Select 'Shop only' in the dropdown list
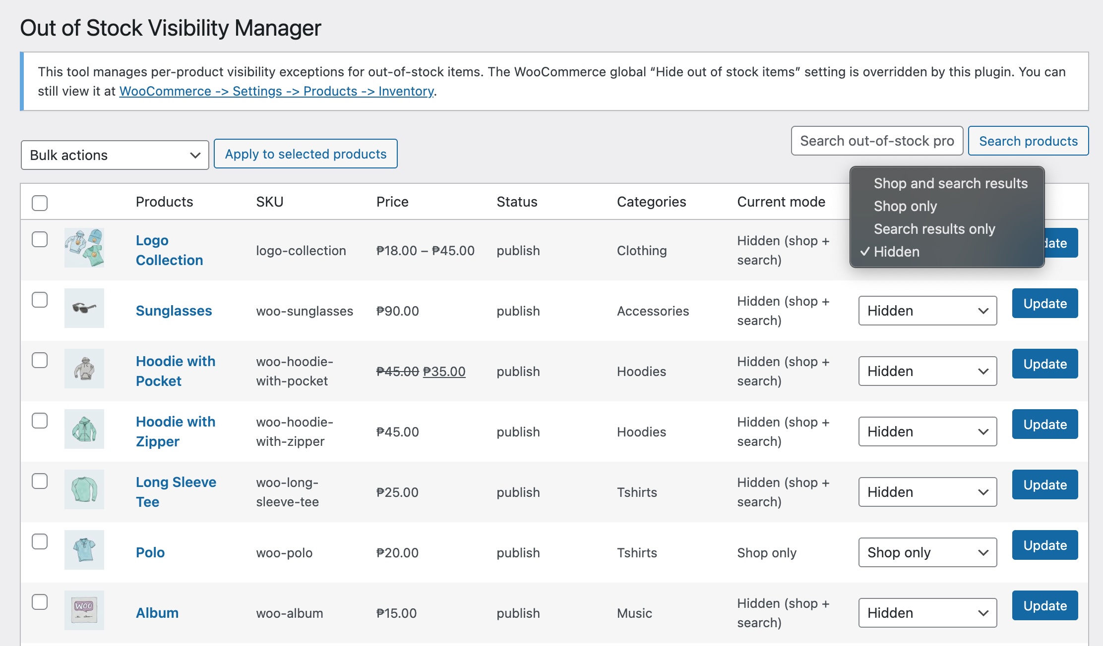1103x646 pixels. 905,206
